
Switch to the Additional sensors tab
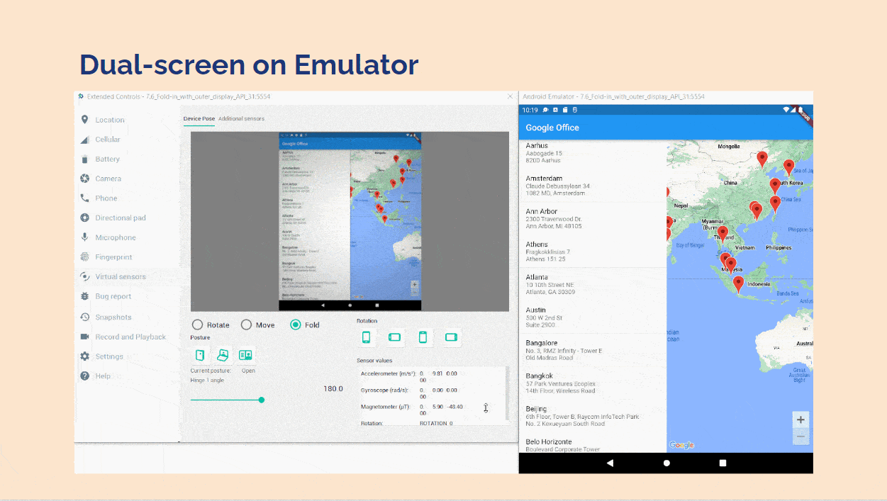tap(241, 118)
